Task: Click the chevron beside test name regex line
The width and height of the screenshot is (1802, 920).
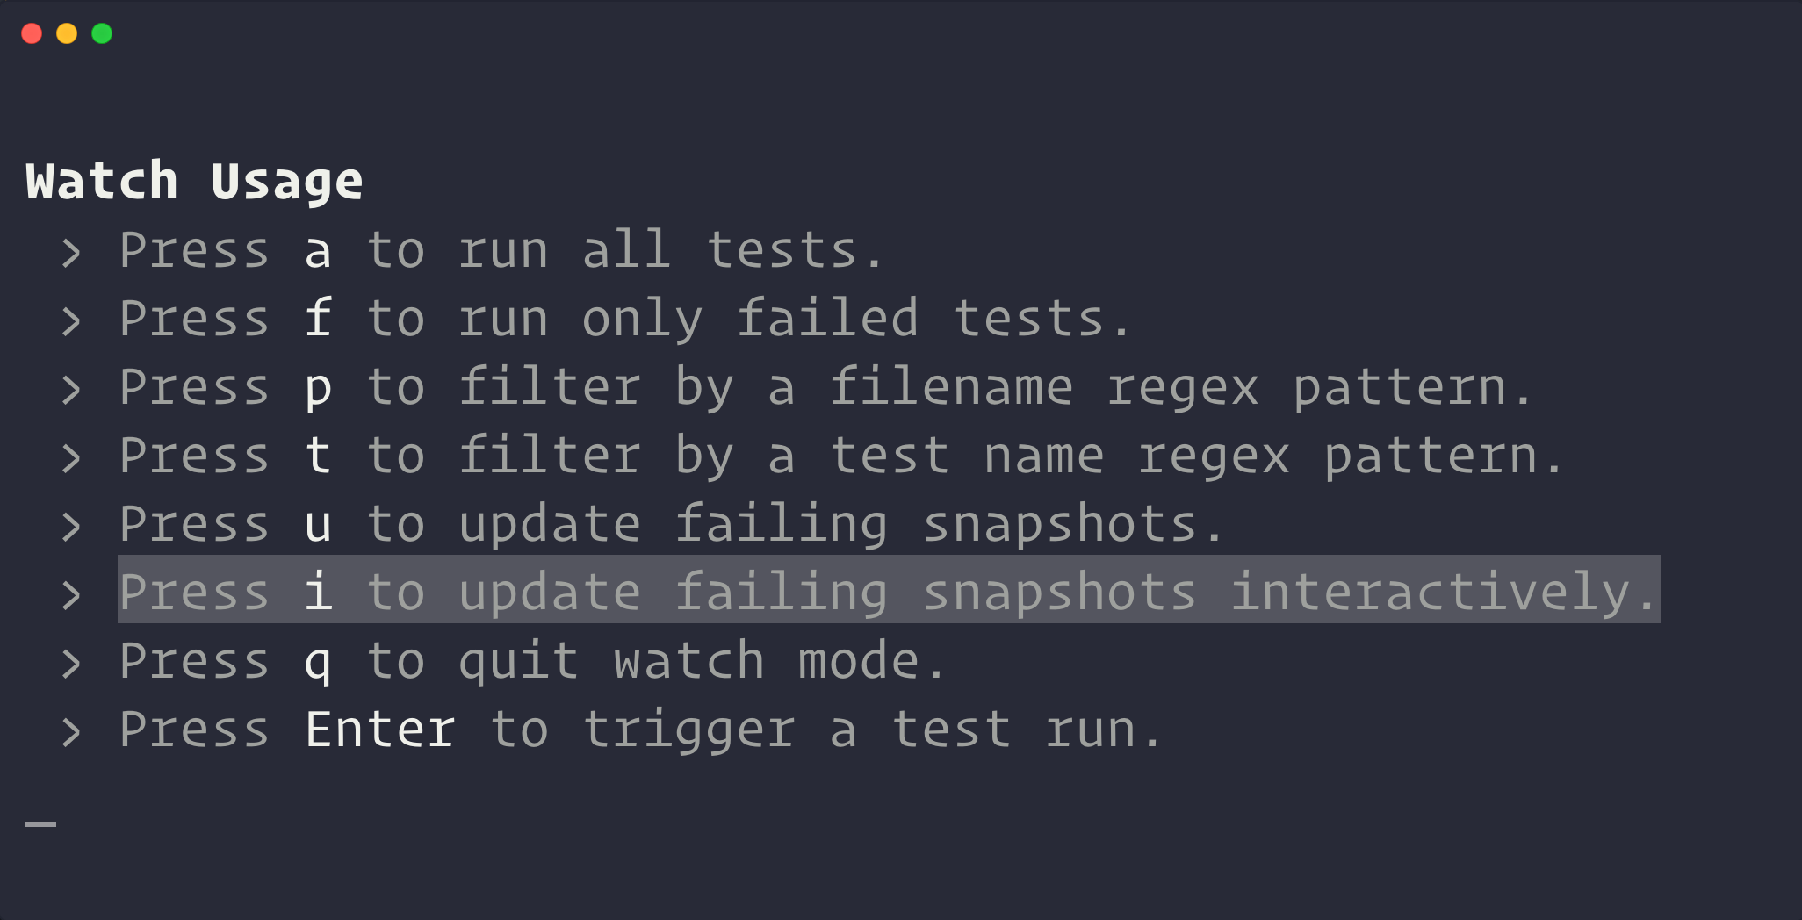Action: [x=71, y=458]
